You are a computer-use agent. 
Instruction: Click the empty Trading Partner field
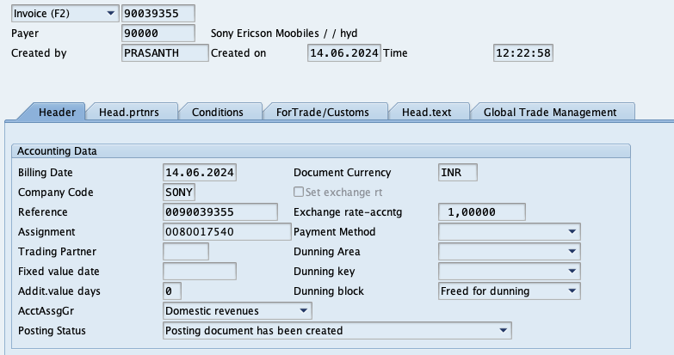186,252
